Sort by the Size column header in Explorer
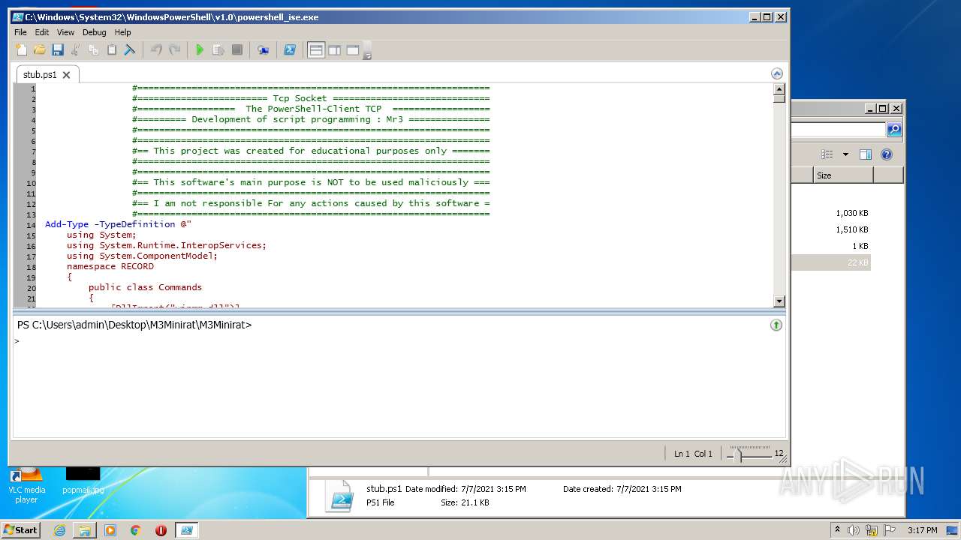The image size is (961, 540). [843, 175]
